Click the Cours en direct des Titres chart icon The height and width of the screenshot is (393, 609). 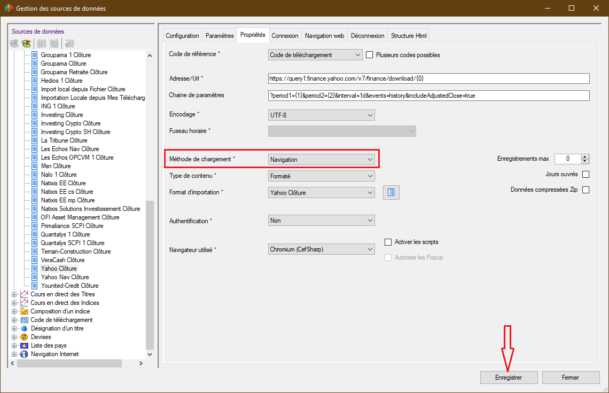pos(24,294)
